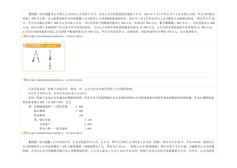Click lecture code text NODE00983800040100000109
The width and height of the screenshot is (237, 168).
tap(50, 36)
